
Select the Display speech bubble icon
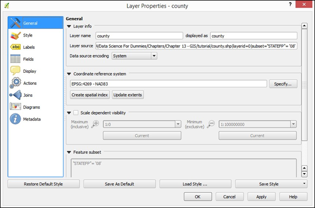point(15,71)
